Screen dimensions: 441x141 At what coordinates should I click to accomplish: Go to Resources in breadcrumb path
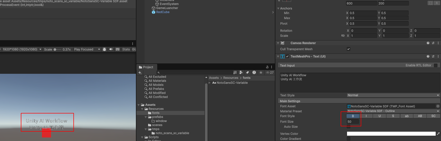tap(231, 78)
